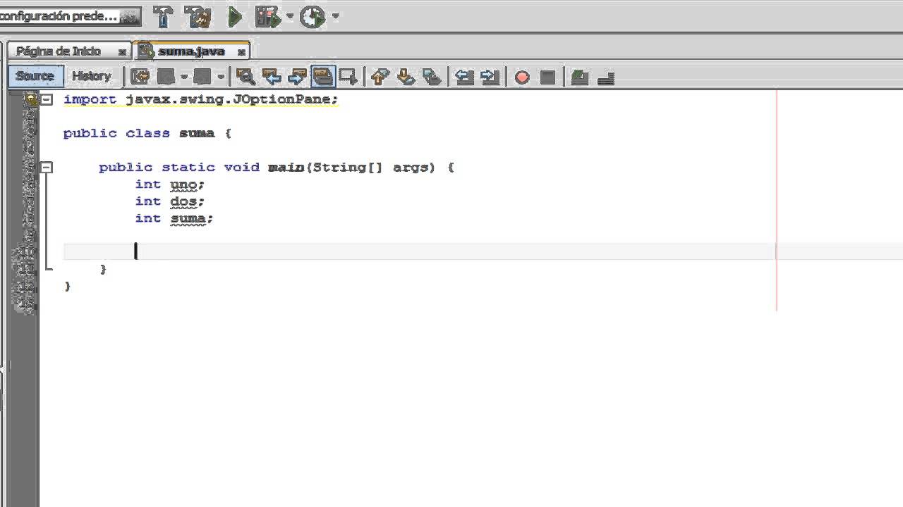Stop Macro Recording square icon
The image size is (903, 507).
pyautogui.click(x=547, y=77)
